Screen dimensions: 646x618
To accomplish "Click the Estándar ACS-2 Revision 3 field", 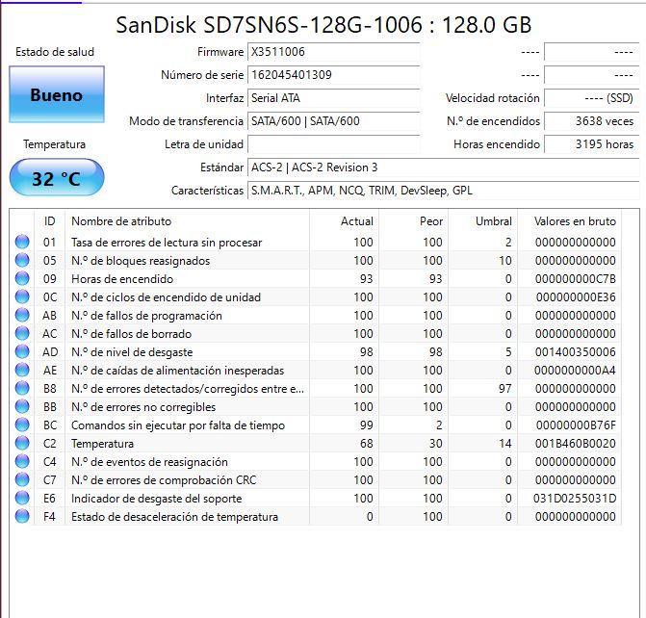I will tap(443, 167).
